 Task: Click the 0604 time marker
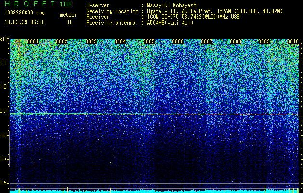tap(120, 41)
